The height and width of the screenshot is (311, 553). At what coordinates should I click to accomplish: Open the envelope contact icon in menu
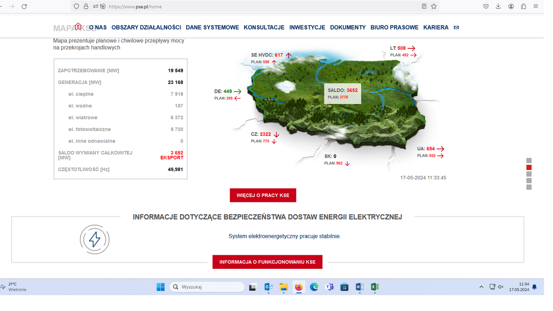(x=456, y=28)
